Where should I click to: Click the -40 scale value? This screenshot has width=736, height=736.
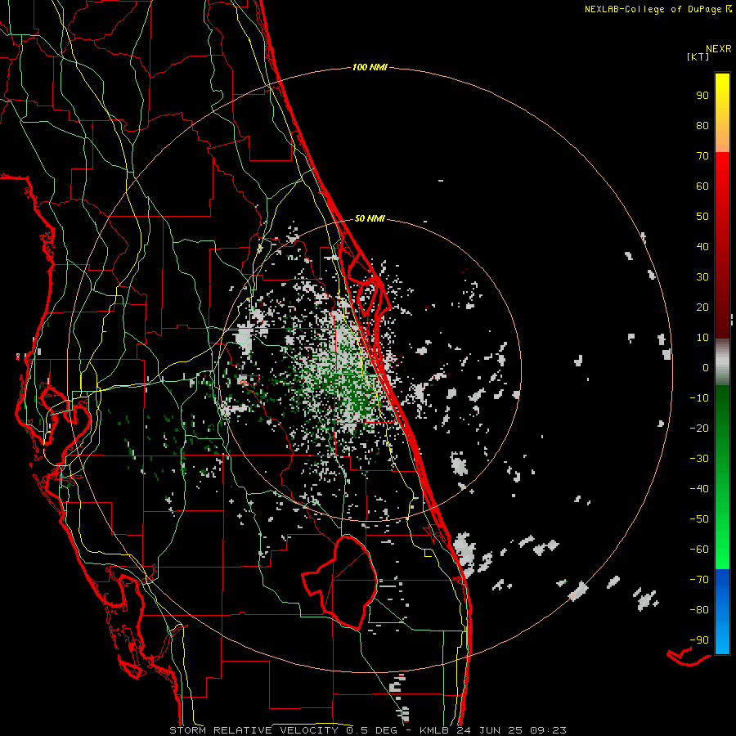(x=699, y=489)
